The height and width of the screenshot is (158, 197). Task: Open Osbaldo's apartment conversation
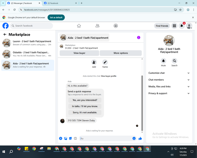(28, 54)
